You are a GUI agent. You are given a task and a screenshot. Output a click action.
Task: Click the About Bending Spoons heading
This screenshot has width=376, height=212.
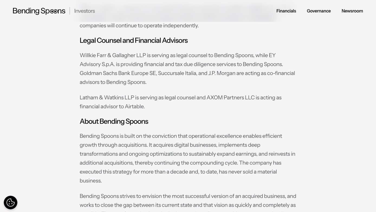[114, 121]
